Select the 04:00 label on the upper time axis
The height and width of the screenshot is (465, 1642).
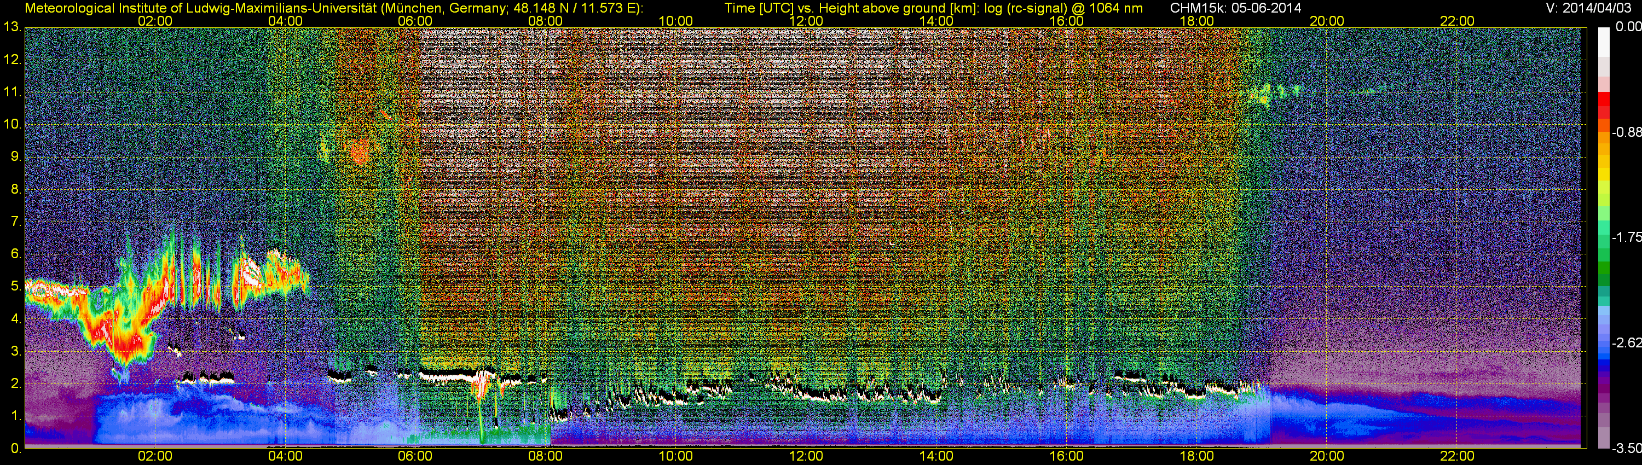(x=286, y=21)
